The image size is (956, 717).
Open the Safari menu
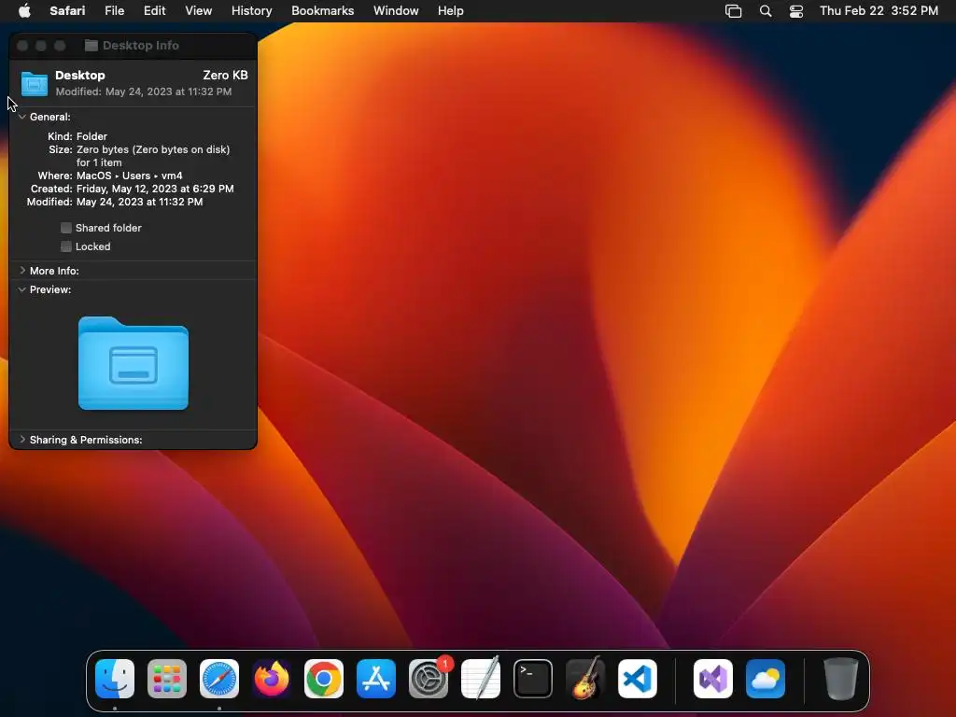[x=67, y=11]
